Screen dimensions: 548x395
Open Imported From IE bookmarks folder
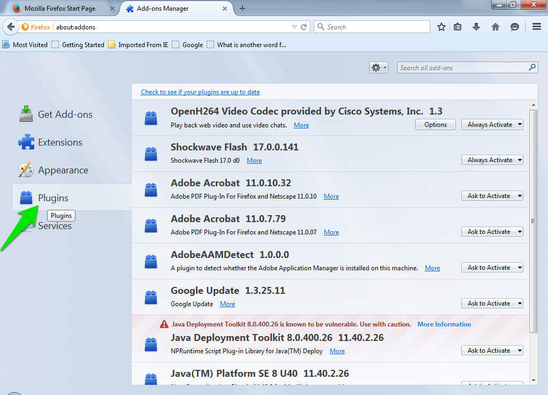click(x=138, y=45)
